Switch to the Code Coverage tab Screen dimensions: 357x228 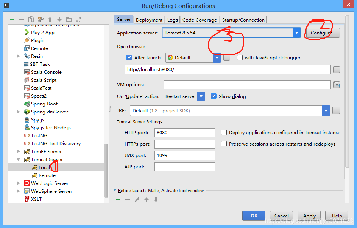200,20
